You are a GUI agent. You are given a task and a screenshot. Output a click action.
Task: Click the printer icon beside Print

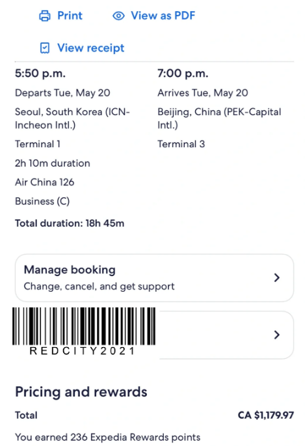(x=45, y=16)
